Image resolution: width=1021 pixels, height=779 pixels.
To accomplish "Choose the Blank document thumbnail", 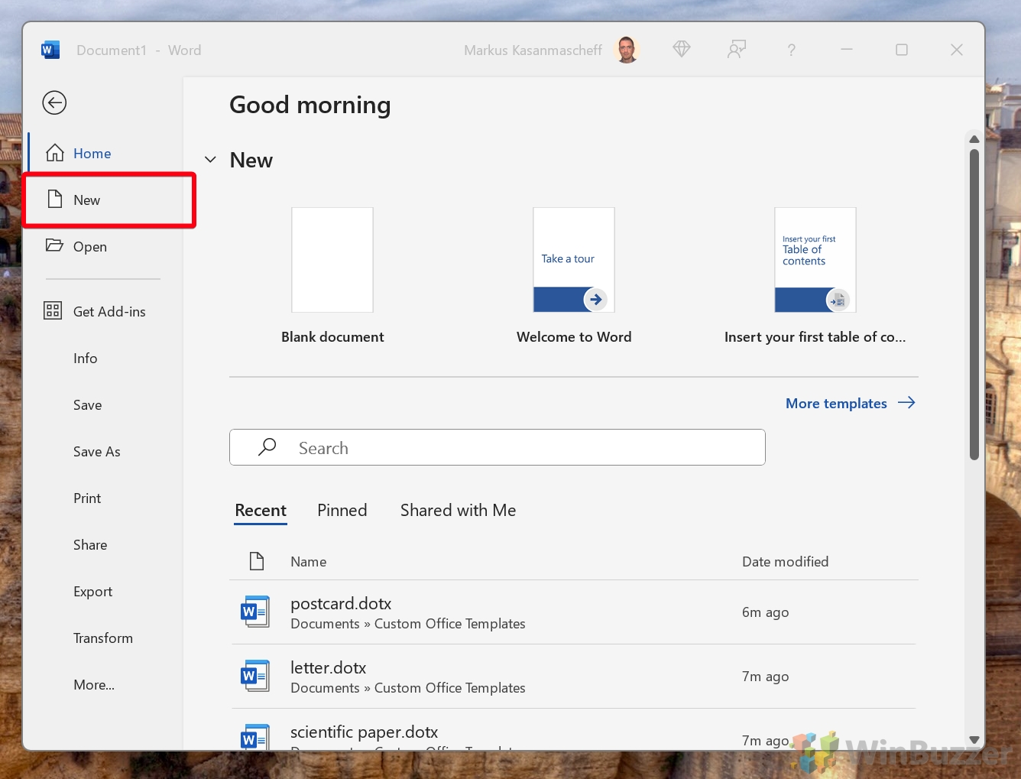I will [x=332, y=260].
